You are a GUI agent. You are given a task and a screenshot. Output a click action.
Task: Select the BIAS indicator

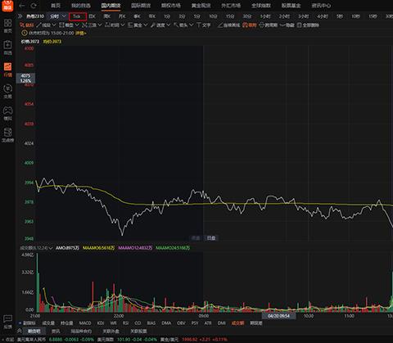point(151,323)
